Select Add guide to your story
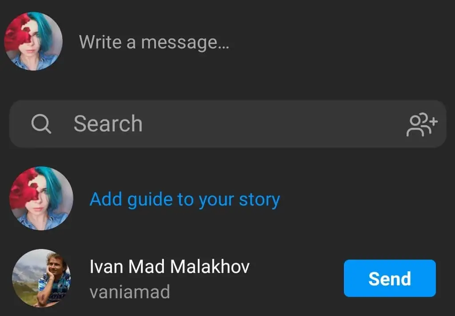Image resolution: width=455 pixels, height=316 pixels. (184, 199)
